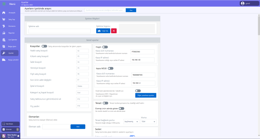
Task: Open the Anasayfa home icon
Action: coord(4,13)
